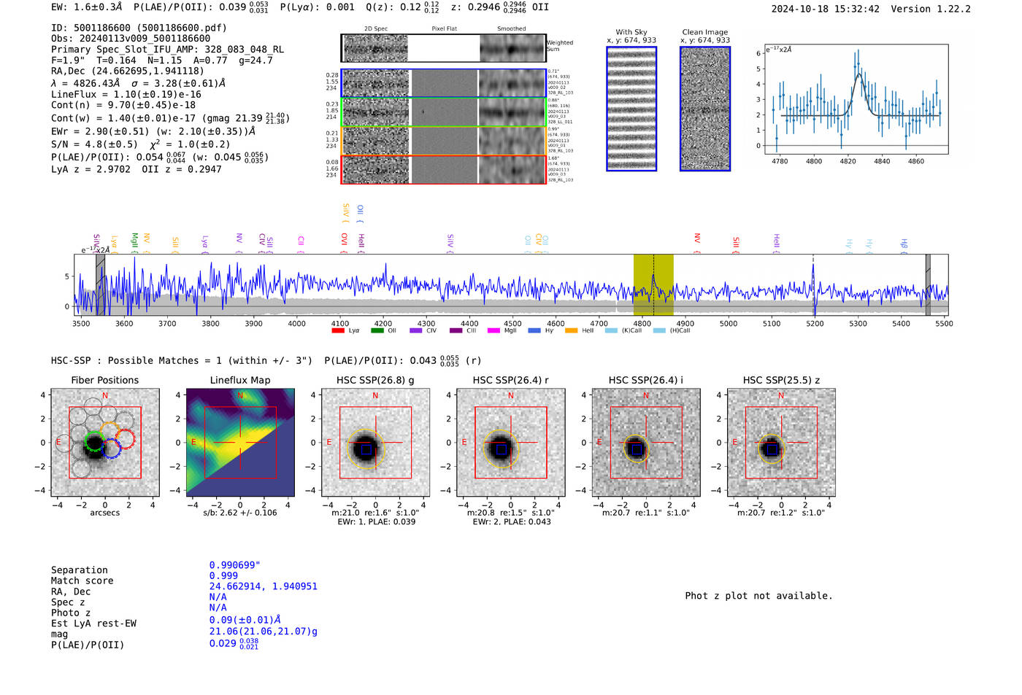Select the Match score value '0.999'
This screenshot has height=695, width=1022.
(223, 575)
